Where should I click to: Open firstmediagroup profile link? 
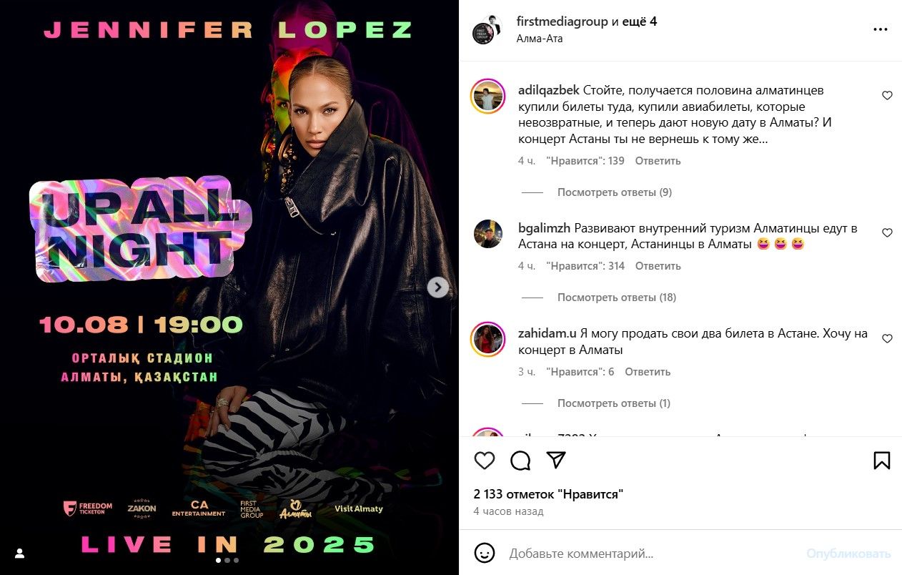[562, 21]
